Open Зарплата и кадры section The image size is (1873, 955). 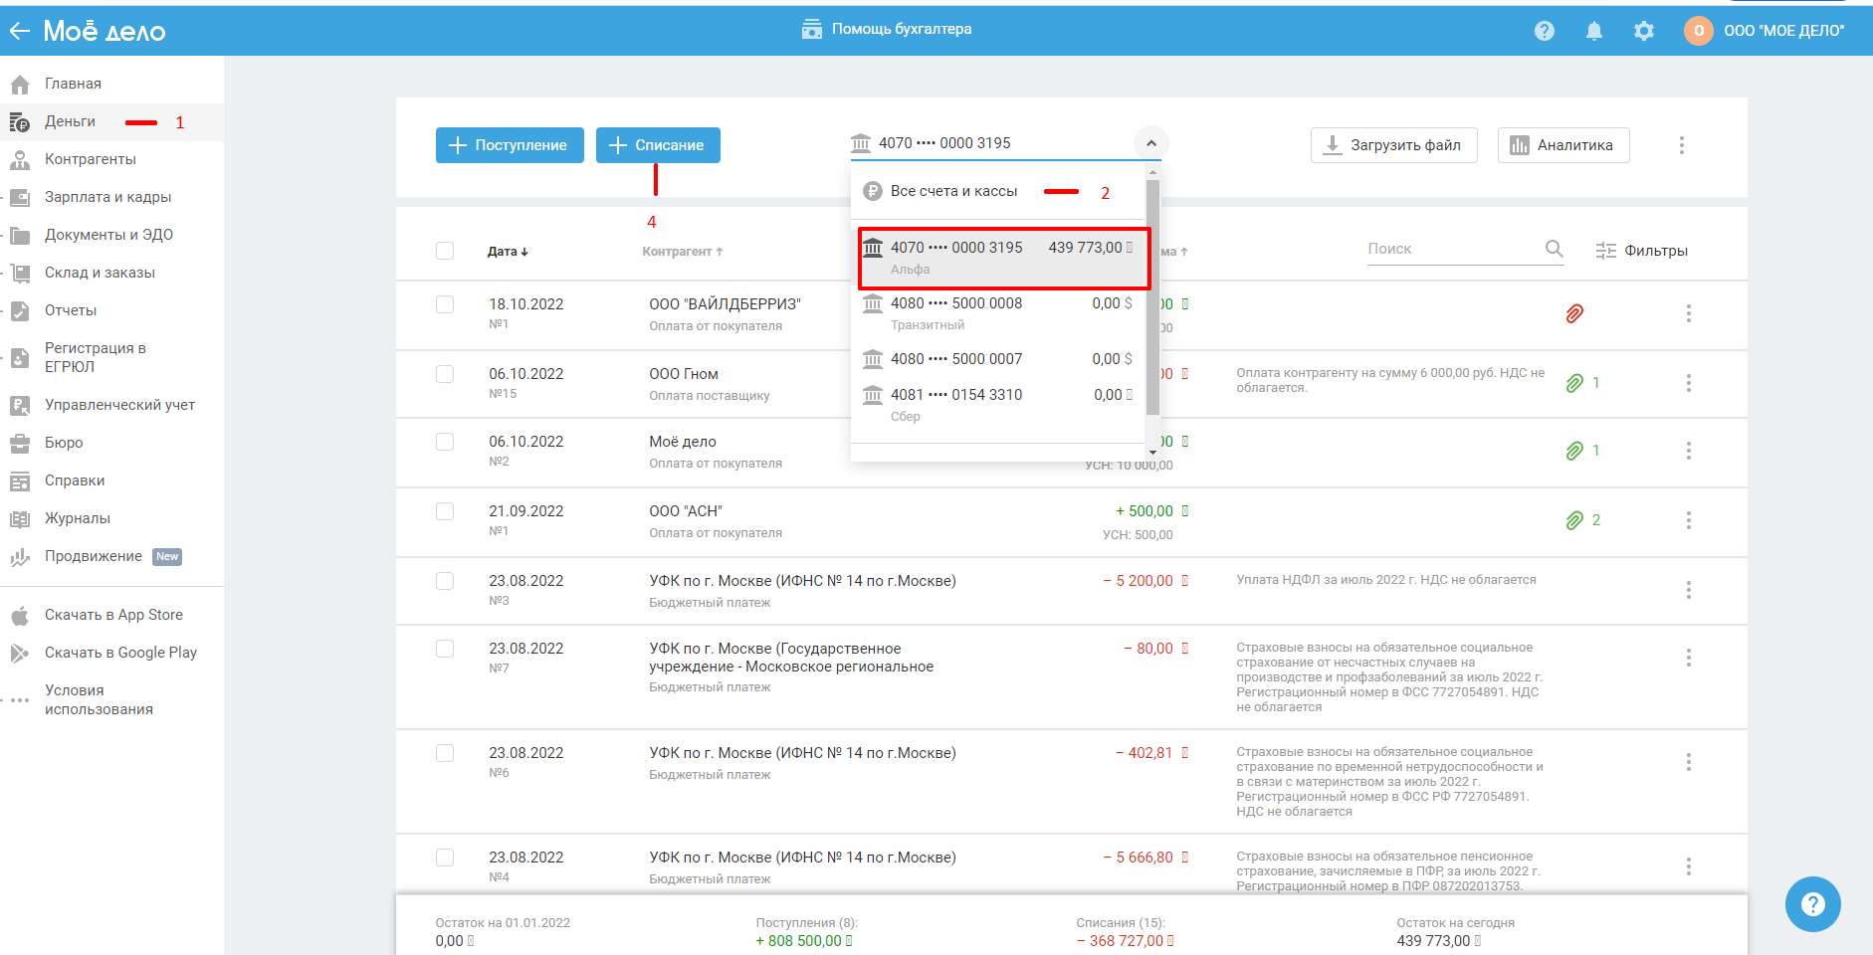107,197
